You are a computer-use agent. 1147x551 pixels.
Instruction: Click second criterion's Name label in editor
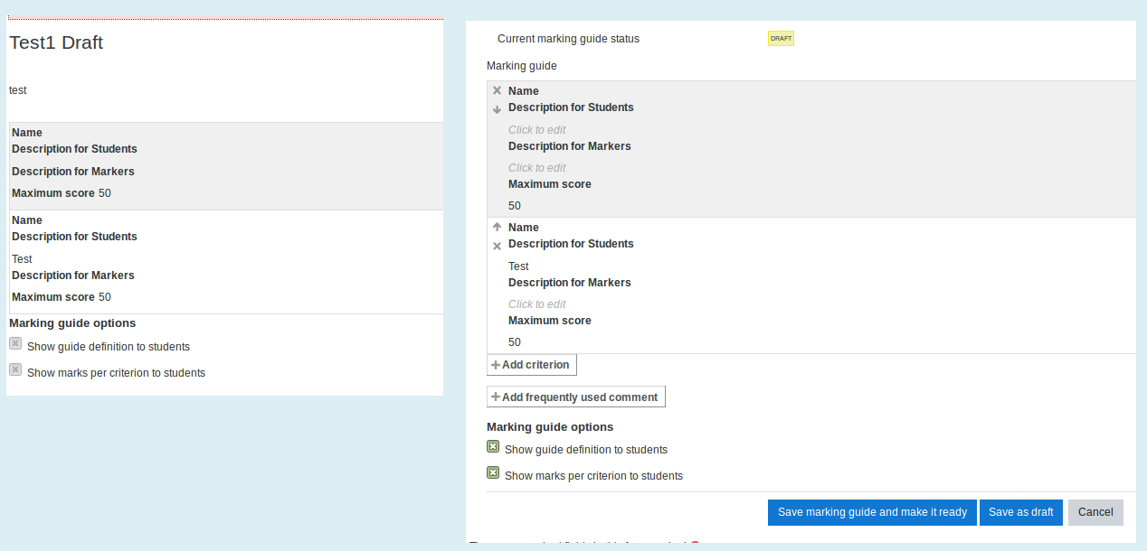524,228
